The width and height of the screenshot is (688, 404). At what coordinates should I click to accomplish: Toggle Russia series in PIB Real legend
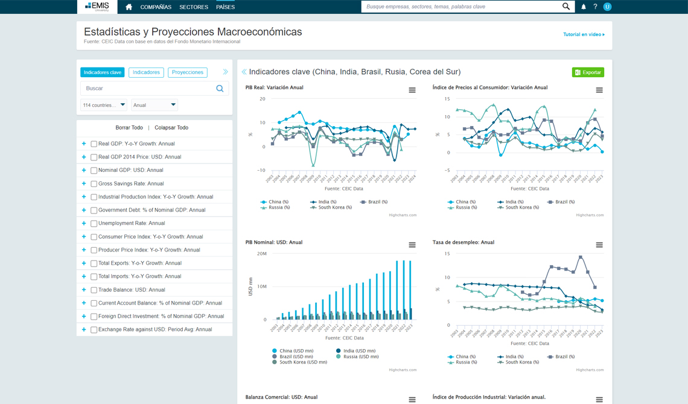(x=275, y=207)
